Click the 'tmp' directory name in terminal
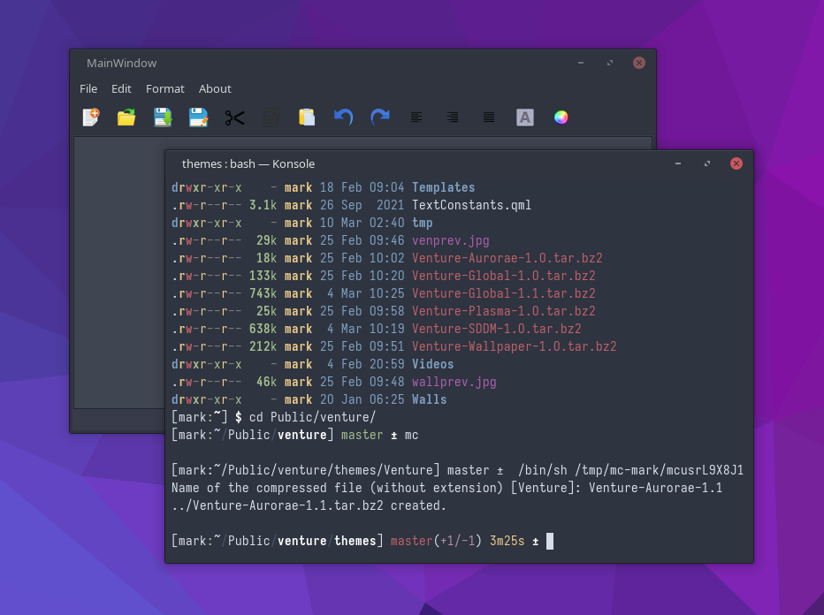824x615 pixels. click(x=422, y=223)
